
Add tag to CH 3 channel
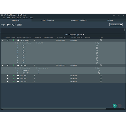tap(97, 50)
